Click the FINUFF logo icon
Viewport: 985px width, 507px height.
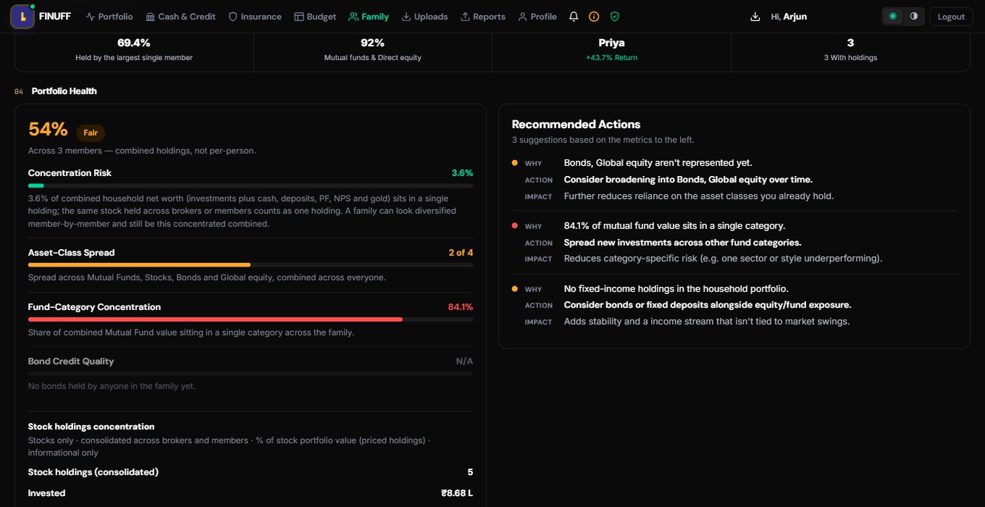coord(22,16)
